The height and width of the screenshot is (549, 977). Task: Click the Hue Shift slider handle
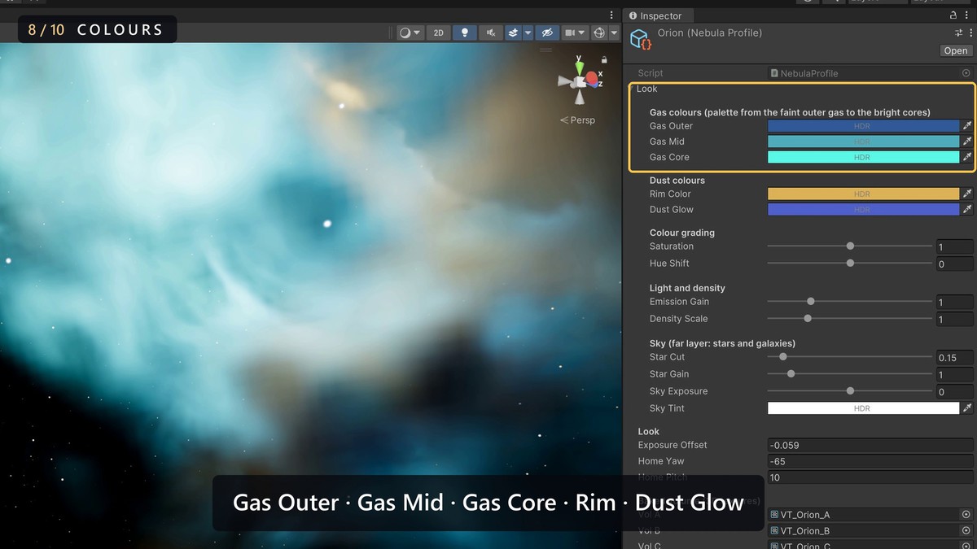[850, 263]
